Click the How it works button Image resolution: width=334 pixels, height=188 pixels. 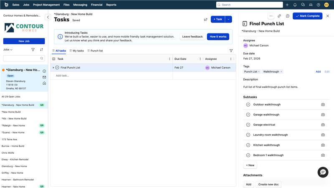pyautogui.click(x=218, y=37)
